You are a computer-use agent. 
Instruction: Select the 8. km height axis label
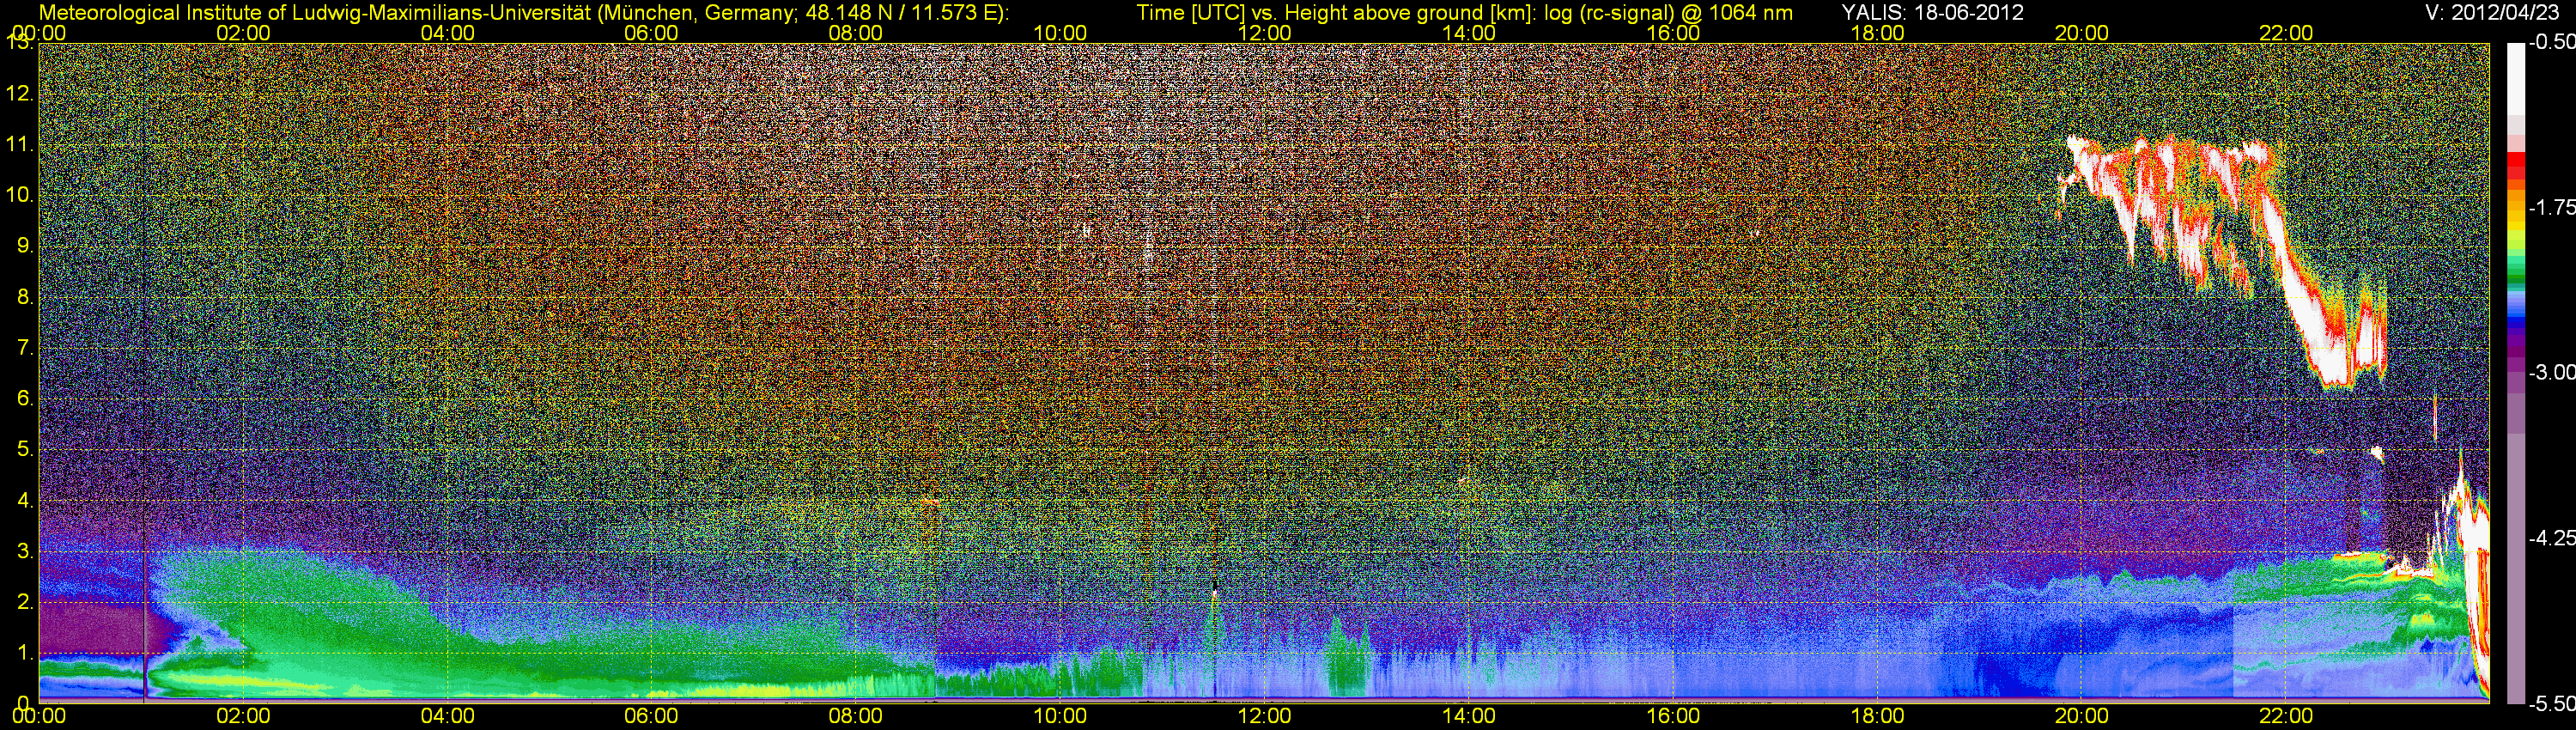[25, 297]
